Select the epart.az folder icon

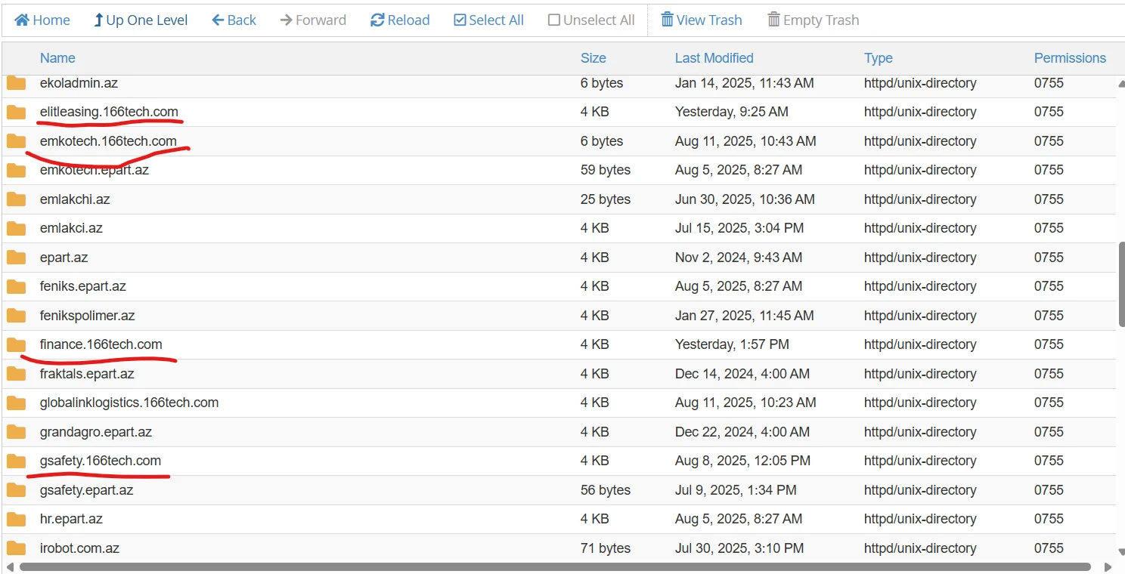coord(16,258)
